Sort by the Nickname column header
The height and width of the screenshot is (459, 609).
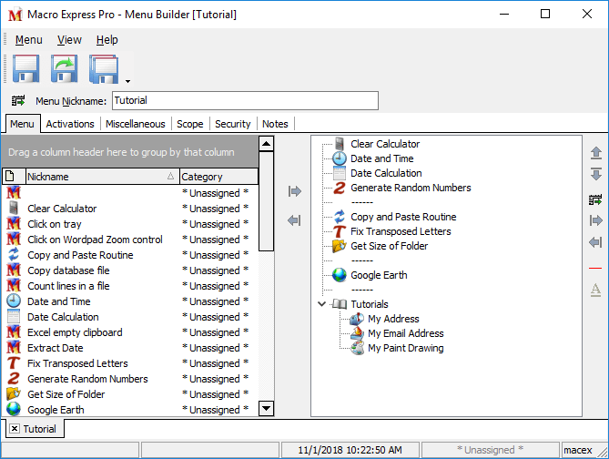[102, 177]
